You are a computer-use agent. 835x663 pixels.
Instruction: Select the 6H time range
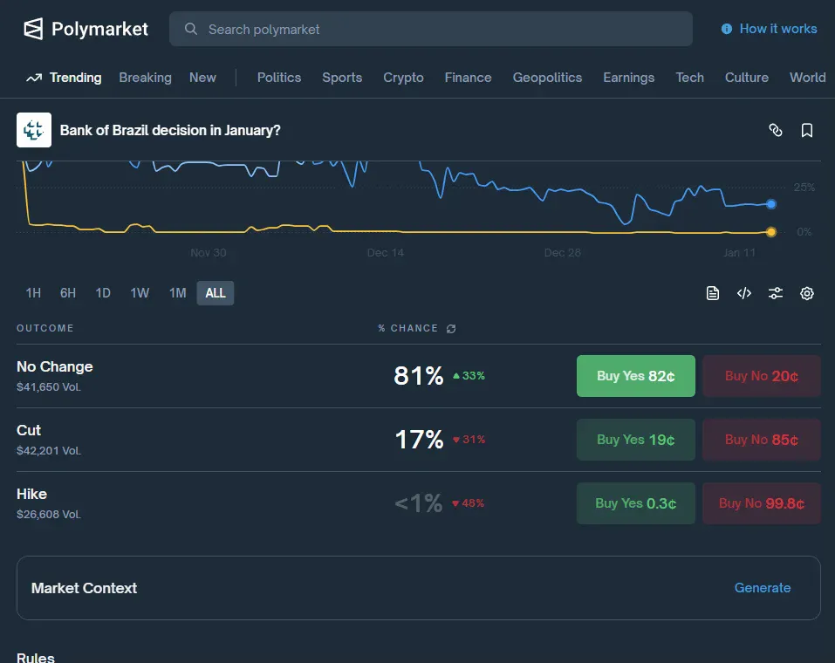coord(68,293)
